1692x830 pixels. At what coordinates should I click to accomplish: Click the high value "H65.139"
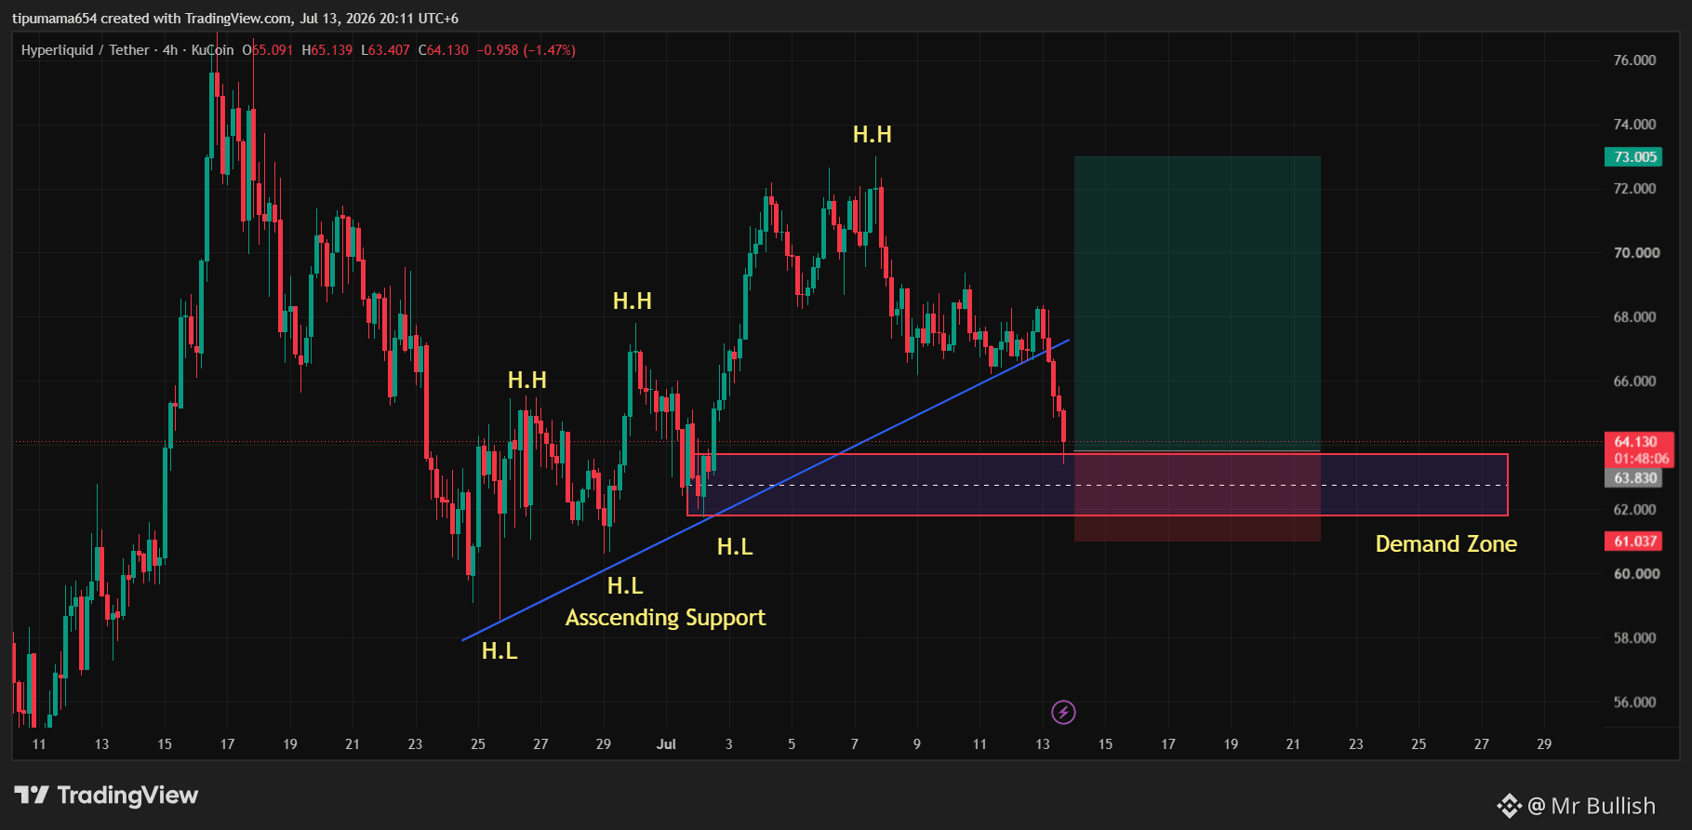327,50
